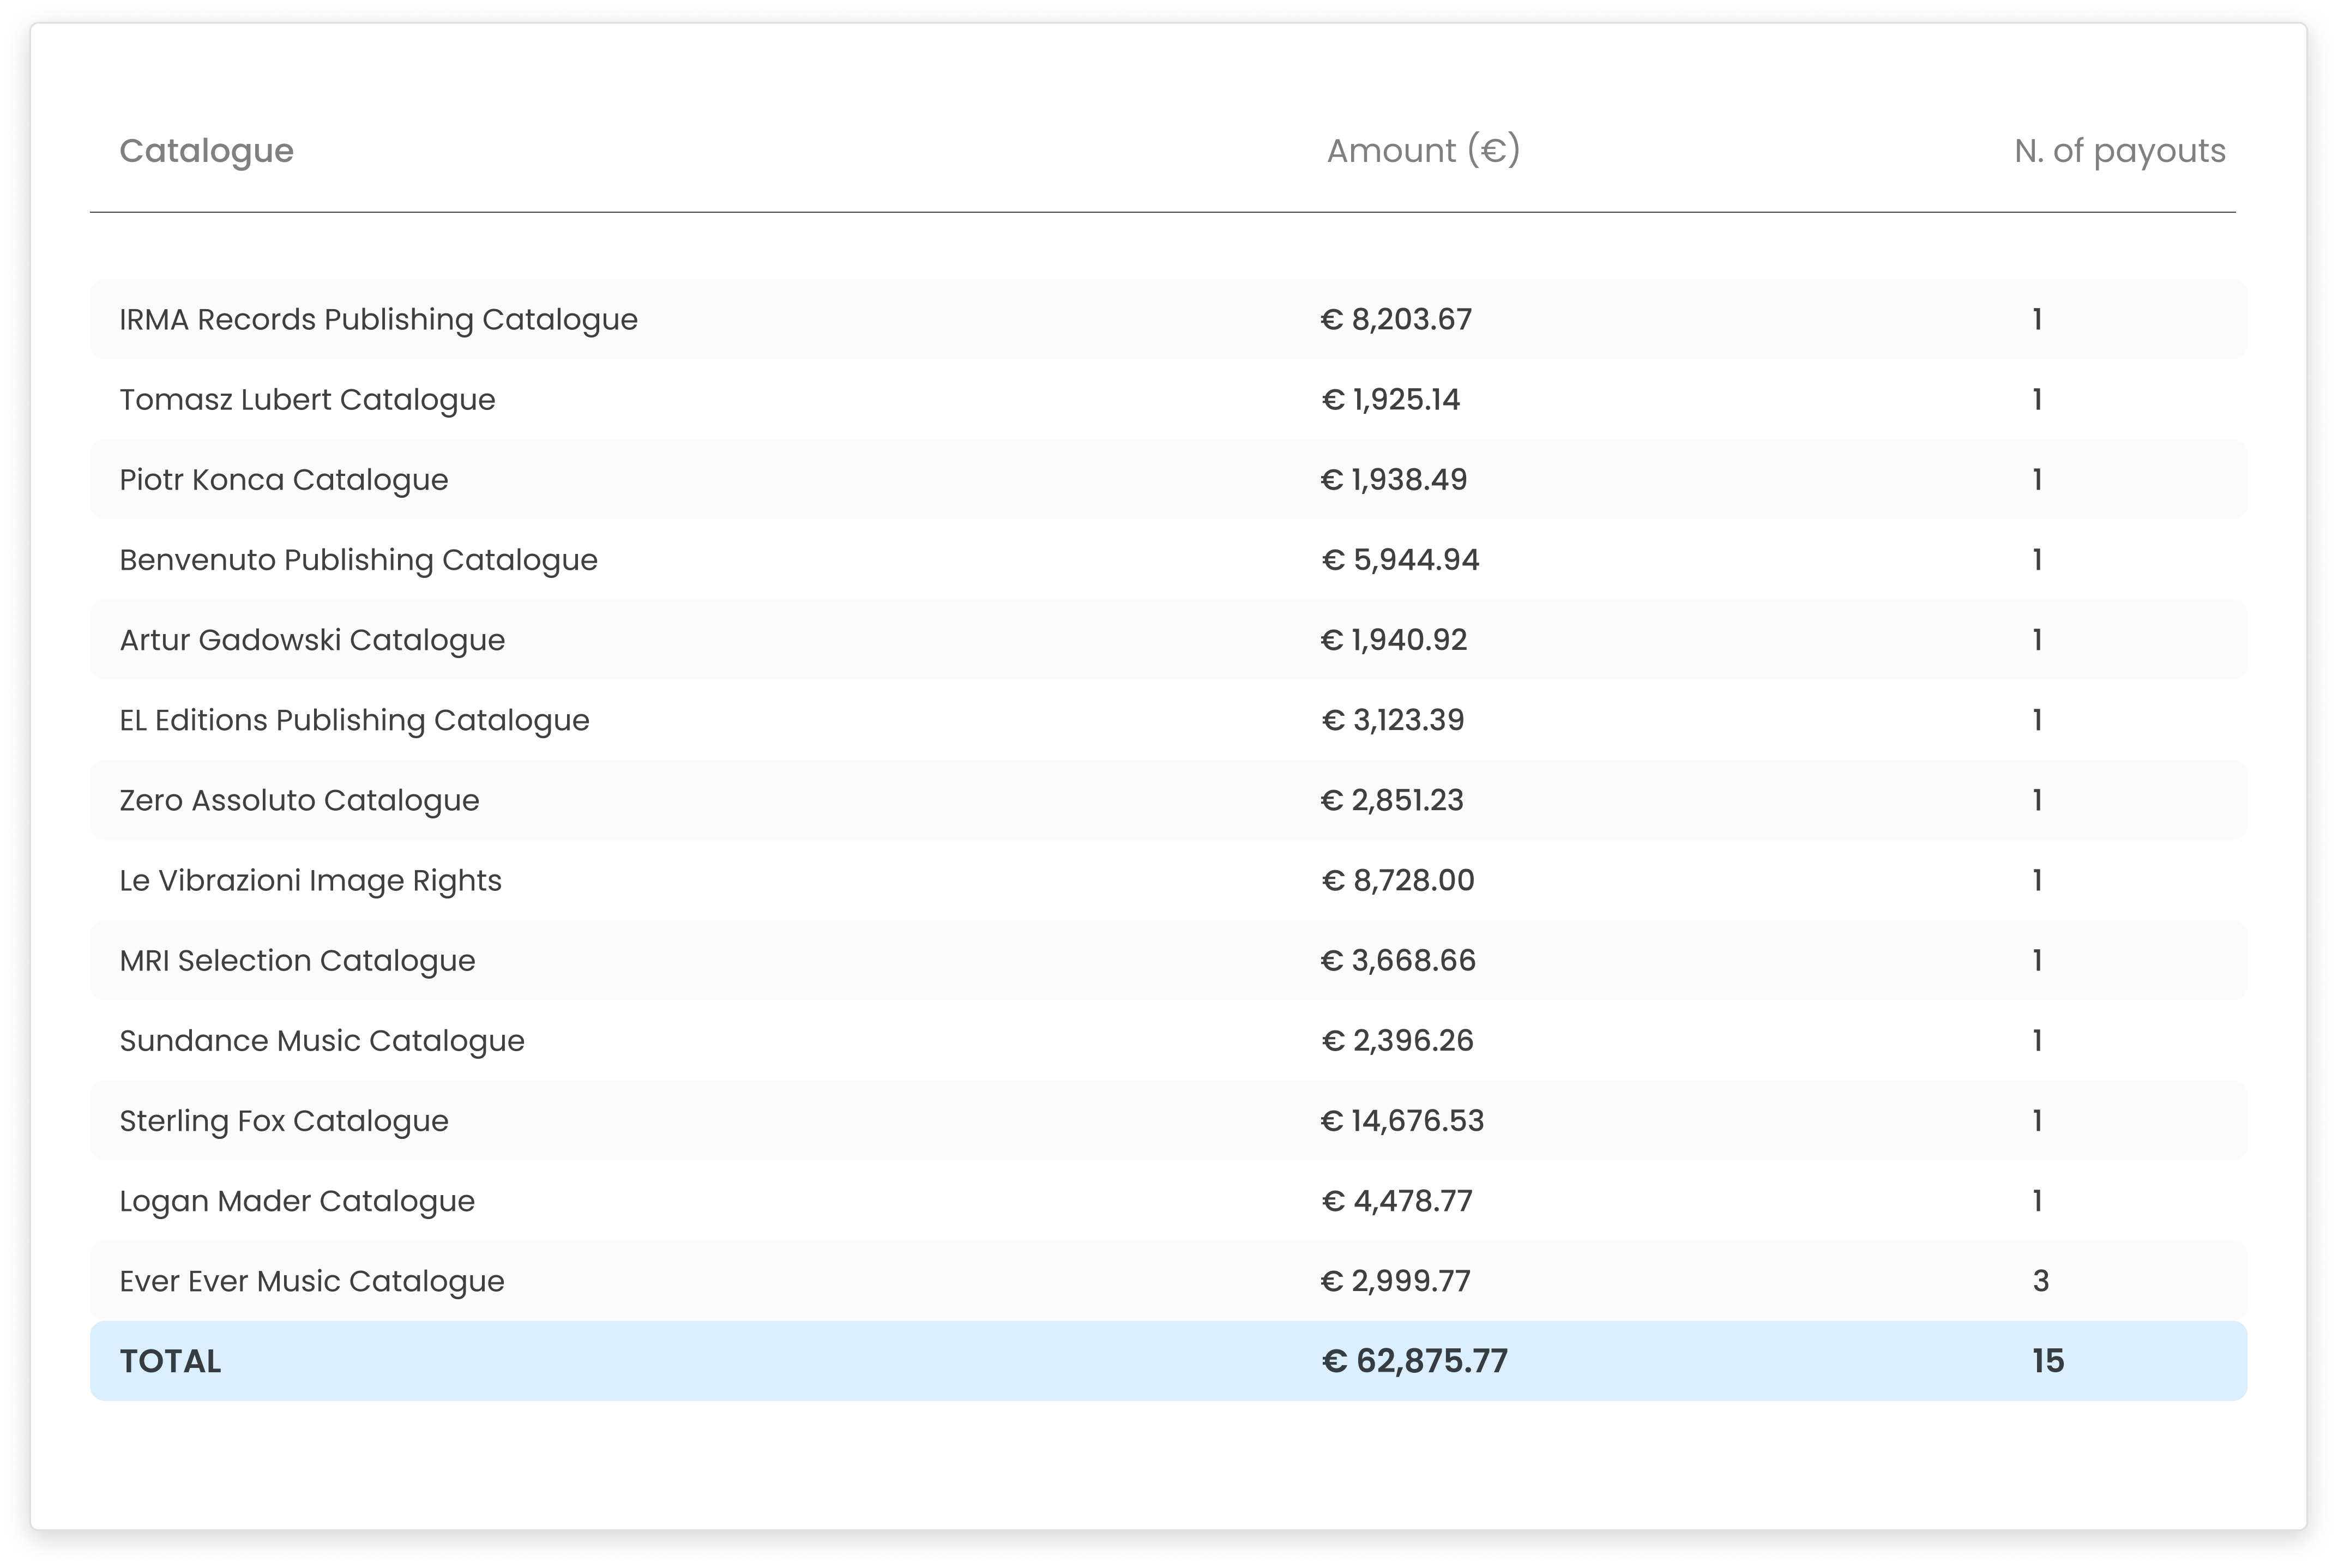This screenshot has height=1568, width=2338.
Task: Click payout count for IRMA Records row
Action: pyautogui.click(x=2037, y=319)
